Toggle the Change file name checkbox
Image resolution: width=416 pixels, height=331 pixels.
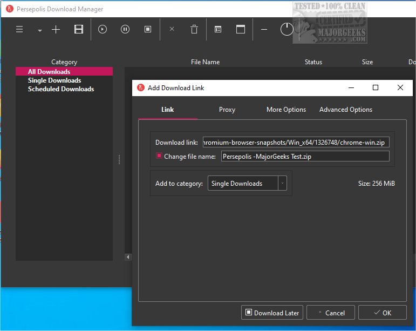coord(159,156)
